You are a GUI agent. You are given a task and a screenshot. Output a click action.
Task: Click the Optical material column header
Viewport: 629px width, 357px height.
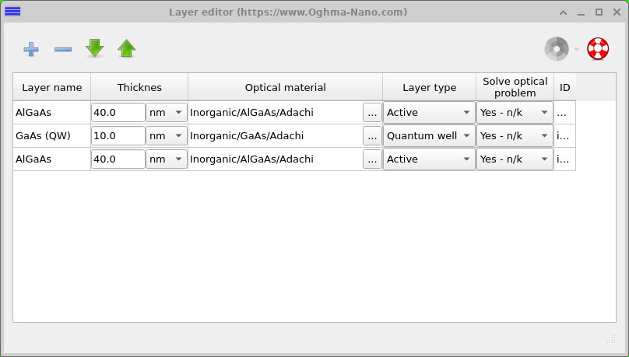pos(285,87)
